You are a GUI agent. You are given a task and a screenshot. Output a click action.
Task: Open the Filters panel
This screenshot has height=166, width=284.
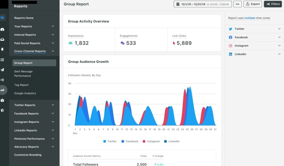pos(273,4)
